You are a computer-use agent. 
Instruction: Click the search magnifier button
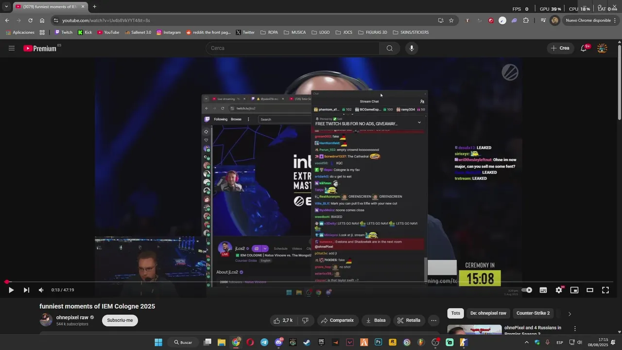pos(390,48)
